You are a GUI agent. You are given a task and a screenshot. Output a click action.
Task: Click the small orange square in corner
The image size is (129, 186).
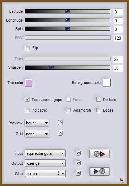coord(122,179)
